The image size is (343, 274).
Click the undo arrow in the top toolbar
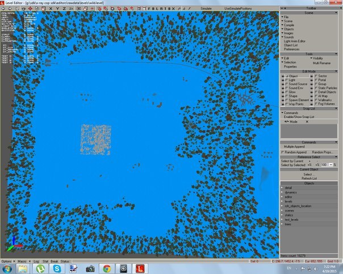[x=3, y=9]
